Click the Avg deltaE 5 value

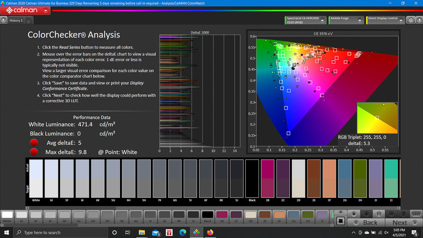79,143
